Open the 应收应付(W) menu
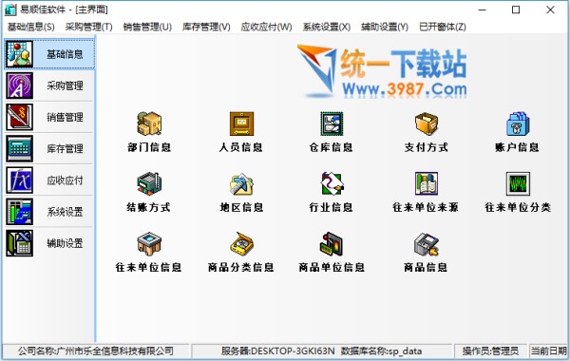The height and width of the screenshot is (361, 570). pos(266,27)
